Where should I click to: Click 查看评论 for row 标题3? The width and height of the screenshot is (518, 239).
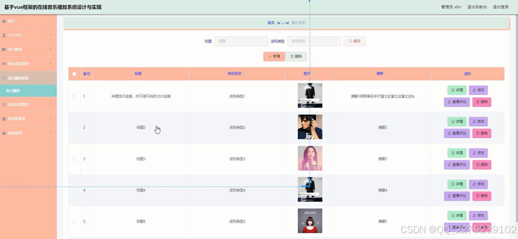click(457, 165)
